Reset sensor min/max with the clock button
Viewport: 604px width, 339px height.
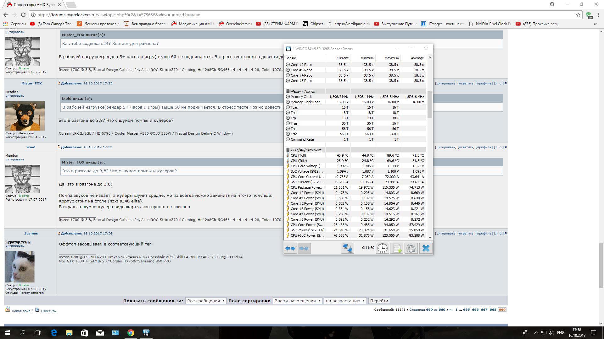[x=383, y=248]
